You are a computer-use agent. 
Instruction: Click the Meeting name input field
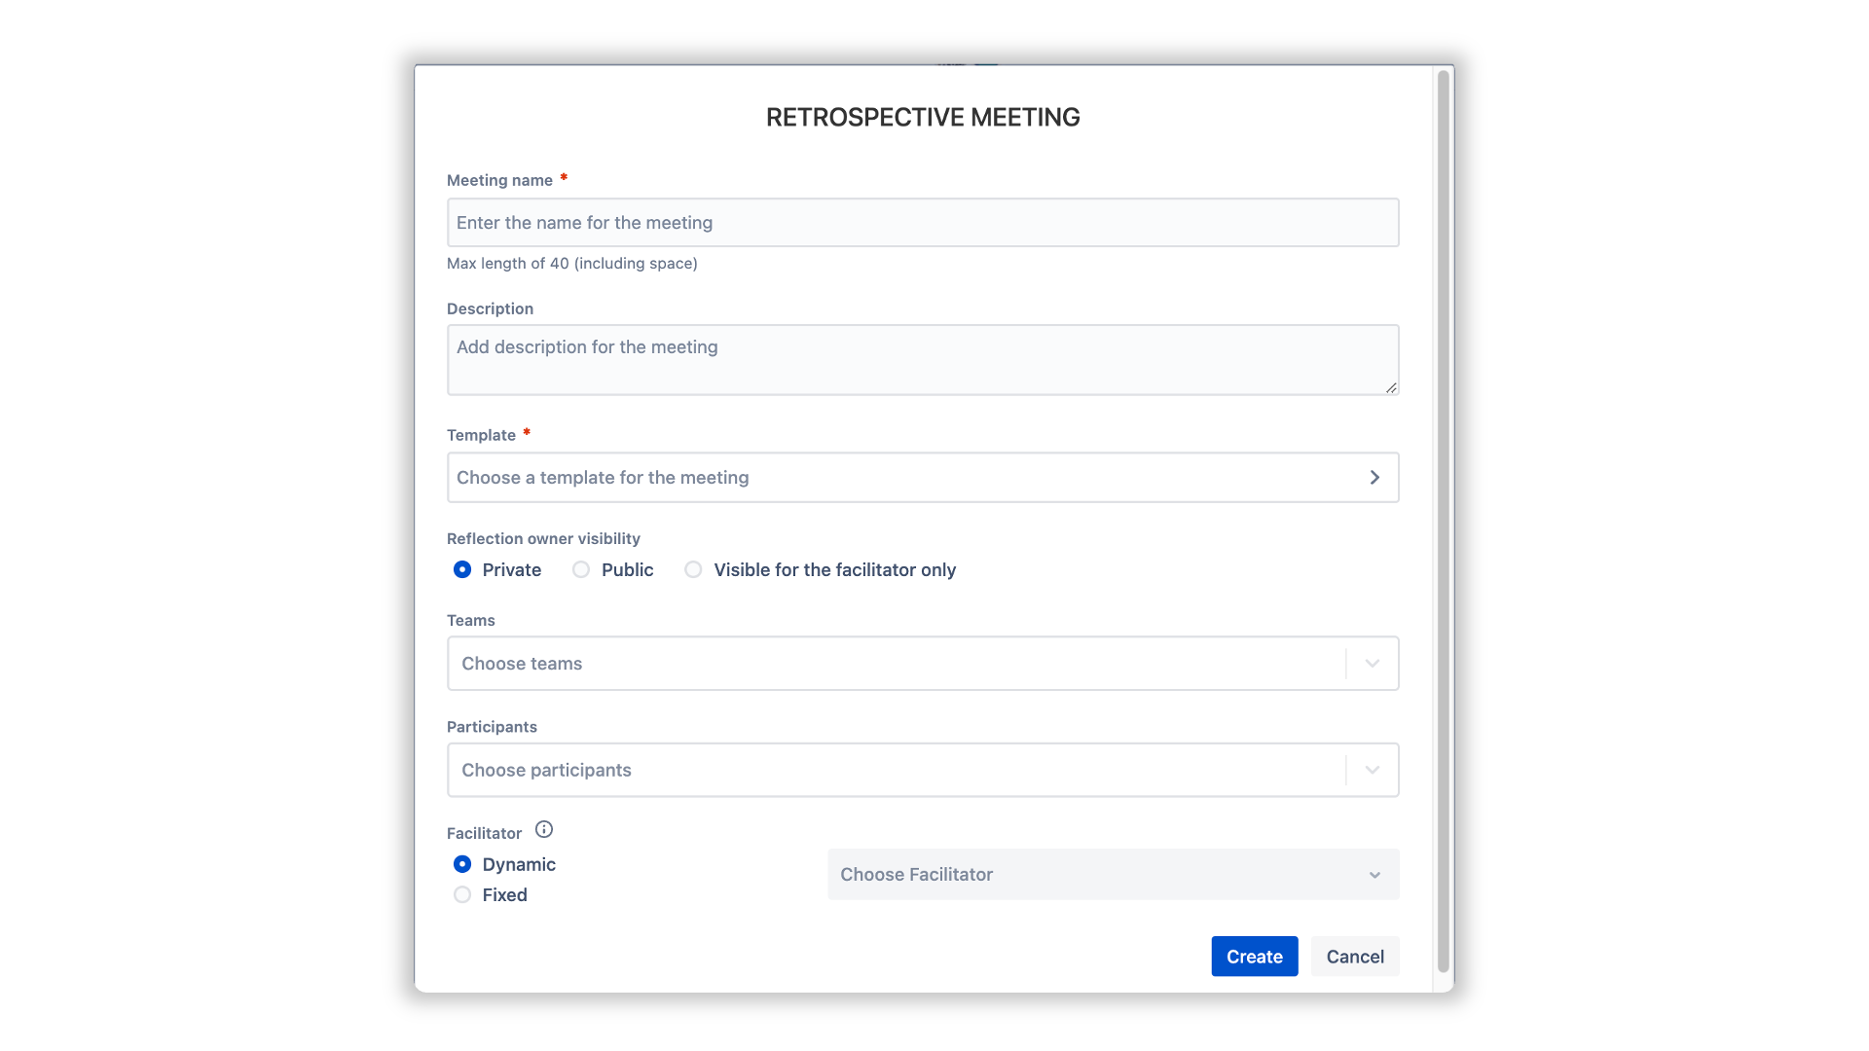[922, 223]
